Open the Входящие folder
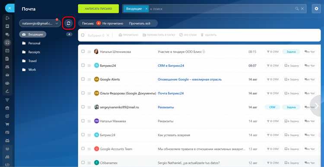Viewport: 324px width, 167px height. coord(33,35)
